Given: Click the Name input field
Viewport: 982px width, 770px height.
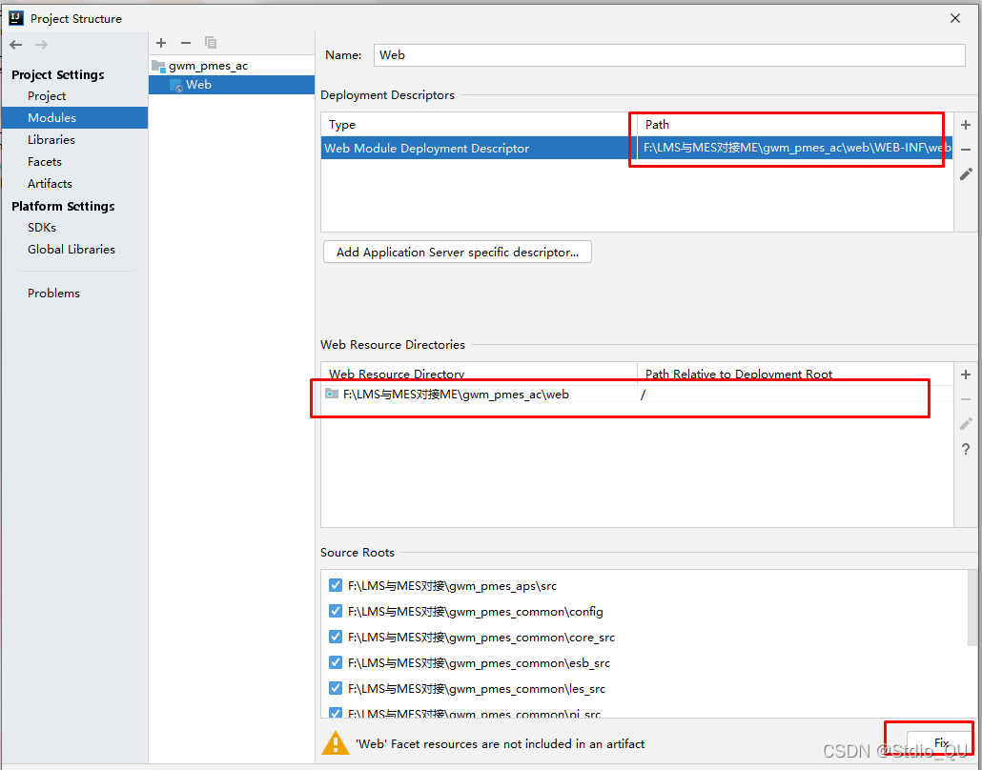Looking at the screenshot, I should tap(669, 55).
